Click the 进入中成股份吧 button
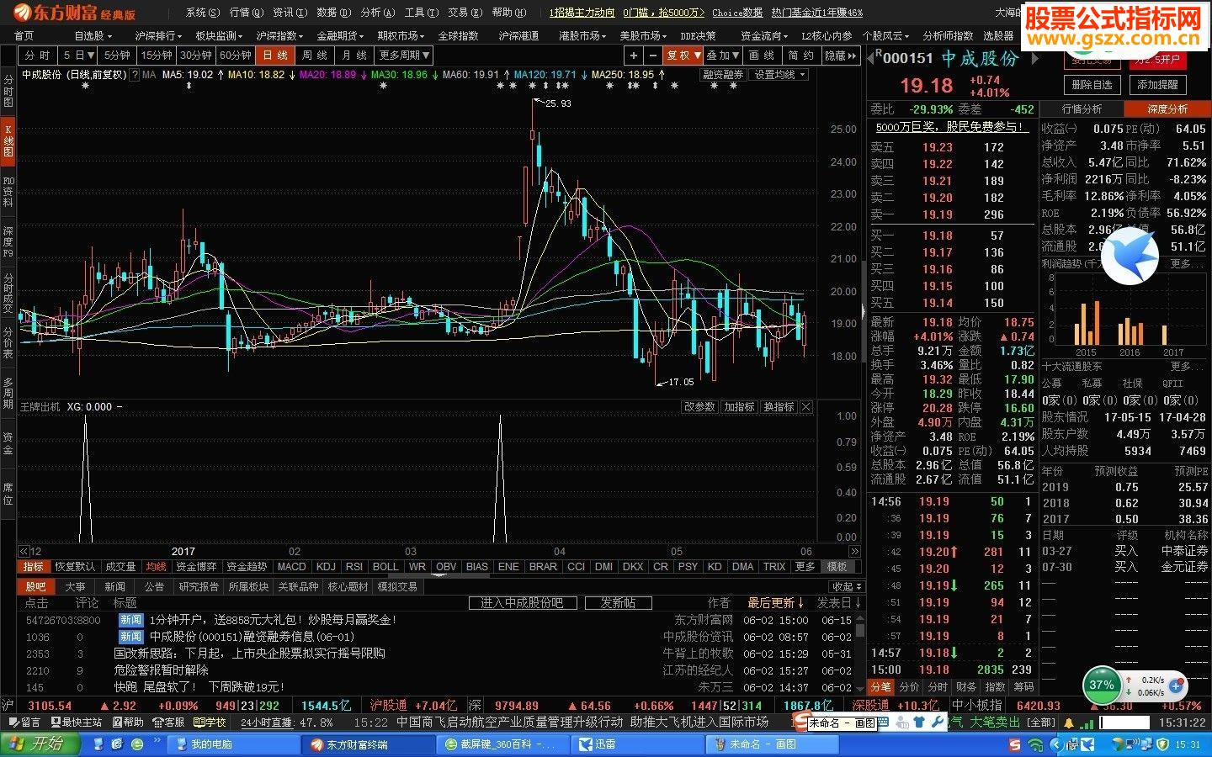1212x757 pixels. coord(522,603)
